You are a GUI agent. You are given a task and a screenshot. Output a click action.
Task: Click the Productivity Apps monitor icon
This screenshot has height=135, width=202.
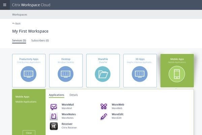29,74
